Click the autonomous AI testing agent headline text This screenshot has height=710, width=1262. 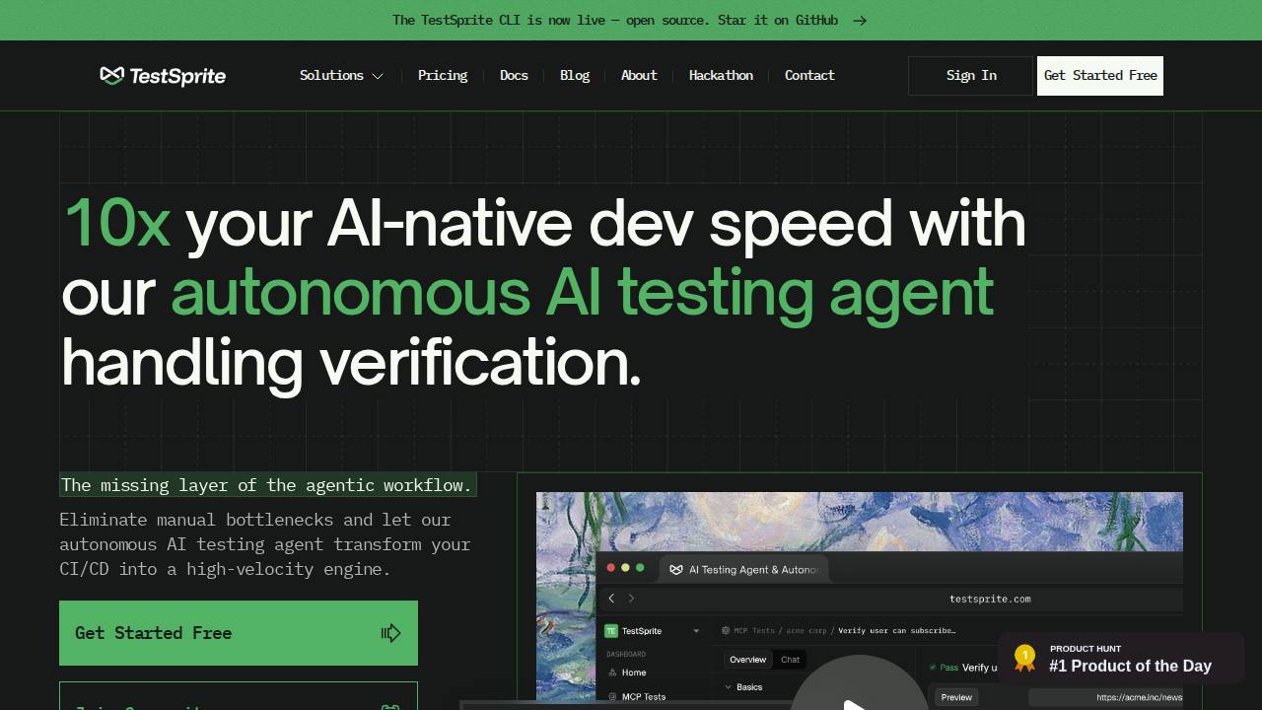pyautogui.click(x=583, y=293)
